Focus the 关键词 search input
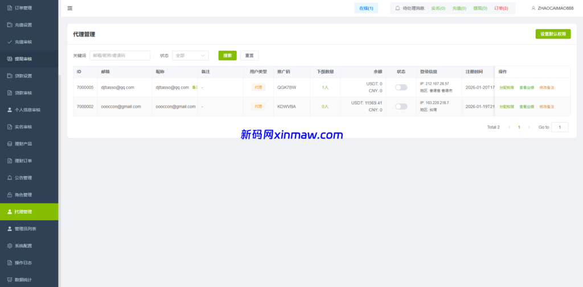Image resolution: width=583 pixels, height=287 pixels. coord(120,56)
